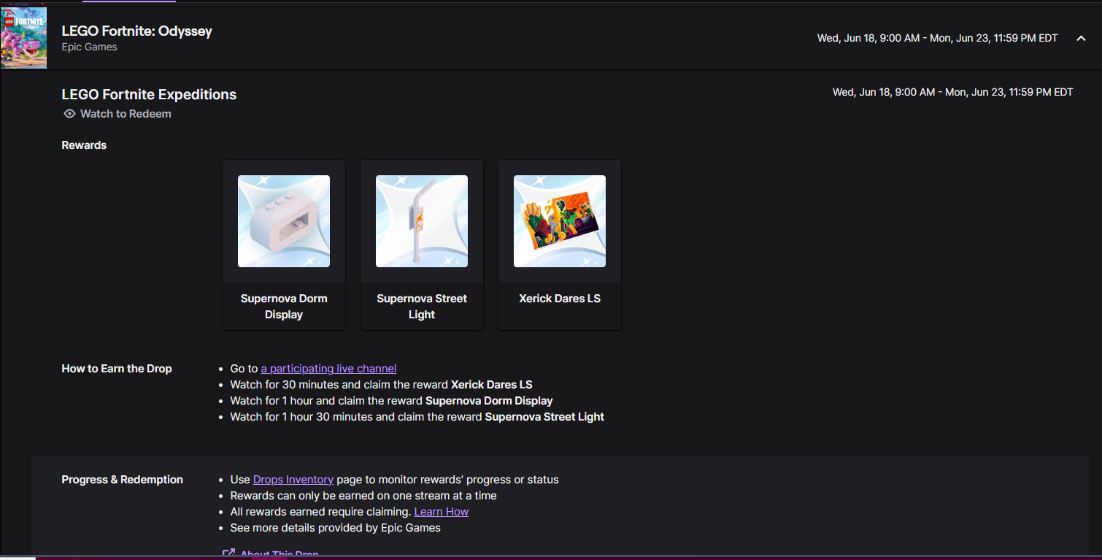This screenshot has height=560, width=1102.
Task: Open the LEGO Fortnite game box art
Action: tap(23, 38)
